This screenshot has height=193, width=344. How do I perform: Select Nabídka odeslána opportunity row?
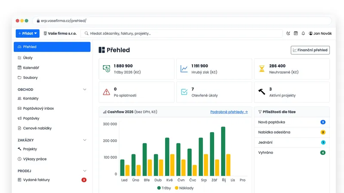click(x=292, y=132)
